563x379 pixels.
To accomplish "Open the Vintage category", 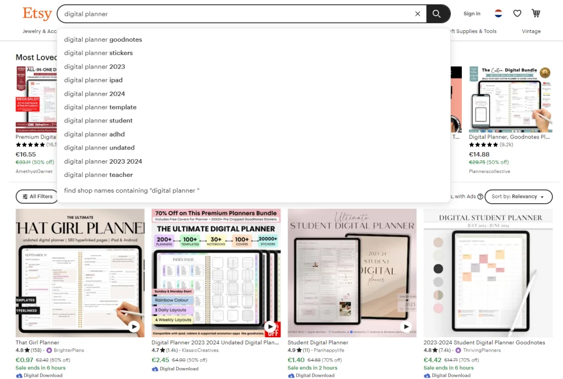I will coord(531,31).
